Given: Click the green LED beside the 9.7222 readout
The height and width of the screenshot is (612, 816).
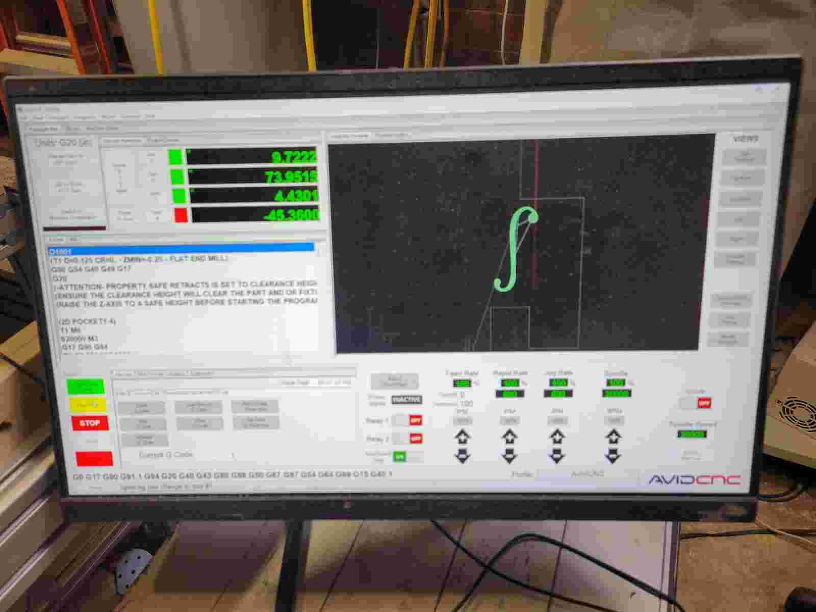Looking at the screenshot, I should pyautogui.click(x=176, y=157).
